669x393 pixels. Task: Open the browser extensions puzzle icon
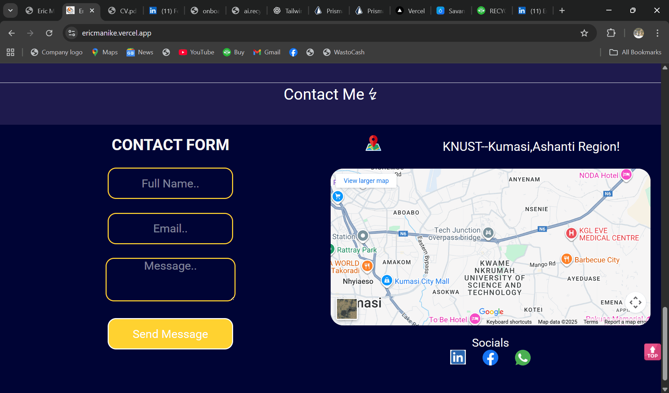click(x=612, y=33)
